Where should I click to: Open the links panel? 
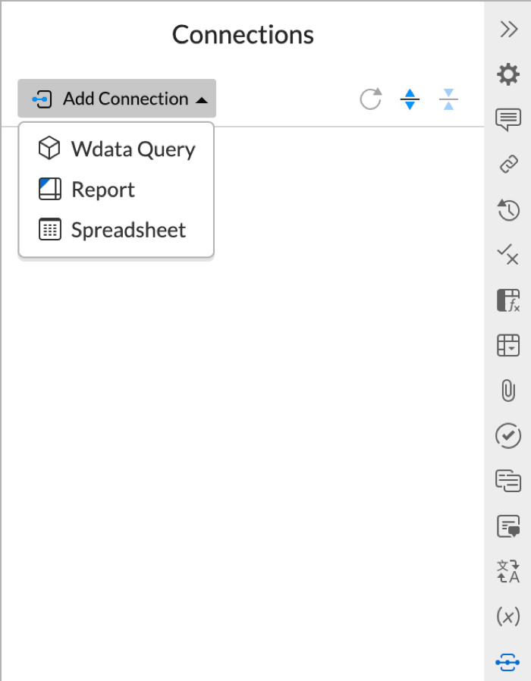click(x=507, y=164)
